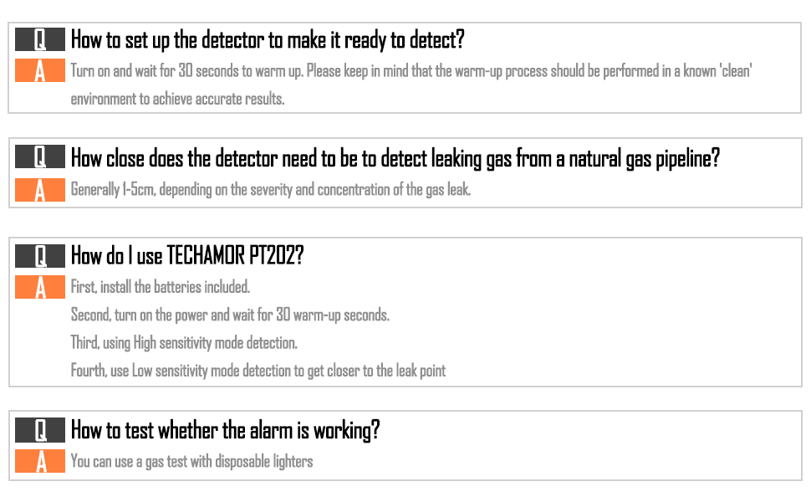Click the Q icon beside detector setup question
This screenshot has height=502, width=811.
[x=40, y=39]
